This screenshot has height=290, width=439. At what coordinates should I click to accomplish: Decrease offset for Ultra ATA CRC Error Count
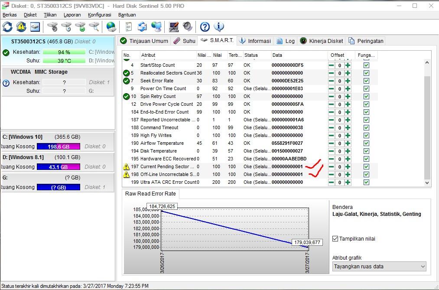(331, 182)
